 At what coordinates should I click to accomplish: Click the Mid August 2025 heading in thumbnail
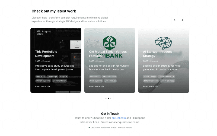point(44,33)
